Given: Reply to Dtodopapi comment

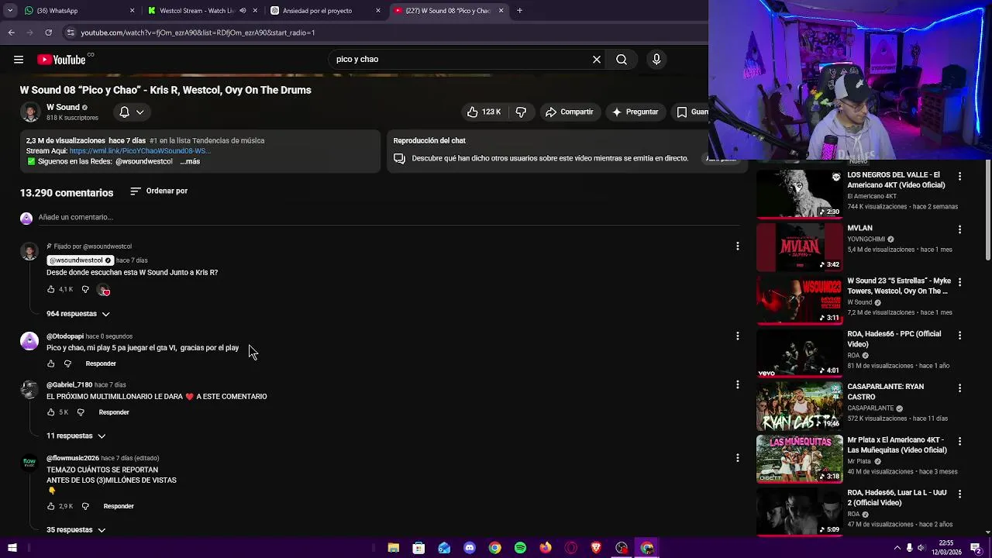Looking at the screenshot, I should click(101, 363).
